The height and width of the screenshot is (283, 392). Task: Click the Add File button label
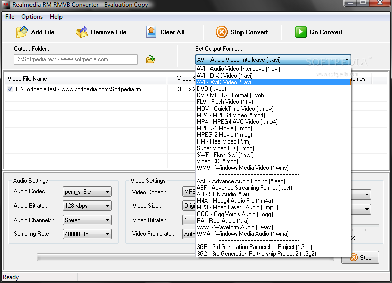[43, 32]
